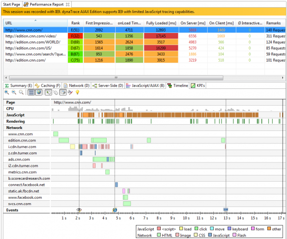Sort by onLoad Time column header
This screenshot has width=287, height=239.
click(130, 23)
